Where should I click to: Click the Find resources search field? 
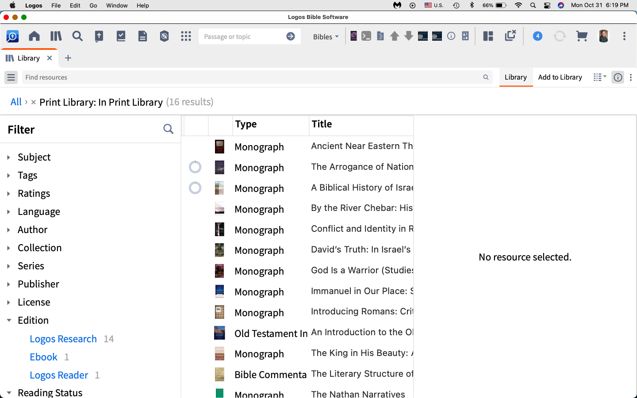coord(257,77)
